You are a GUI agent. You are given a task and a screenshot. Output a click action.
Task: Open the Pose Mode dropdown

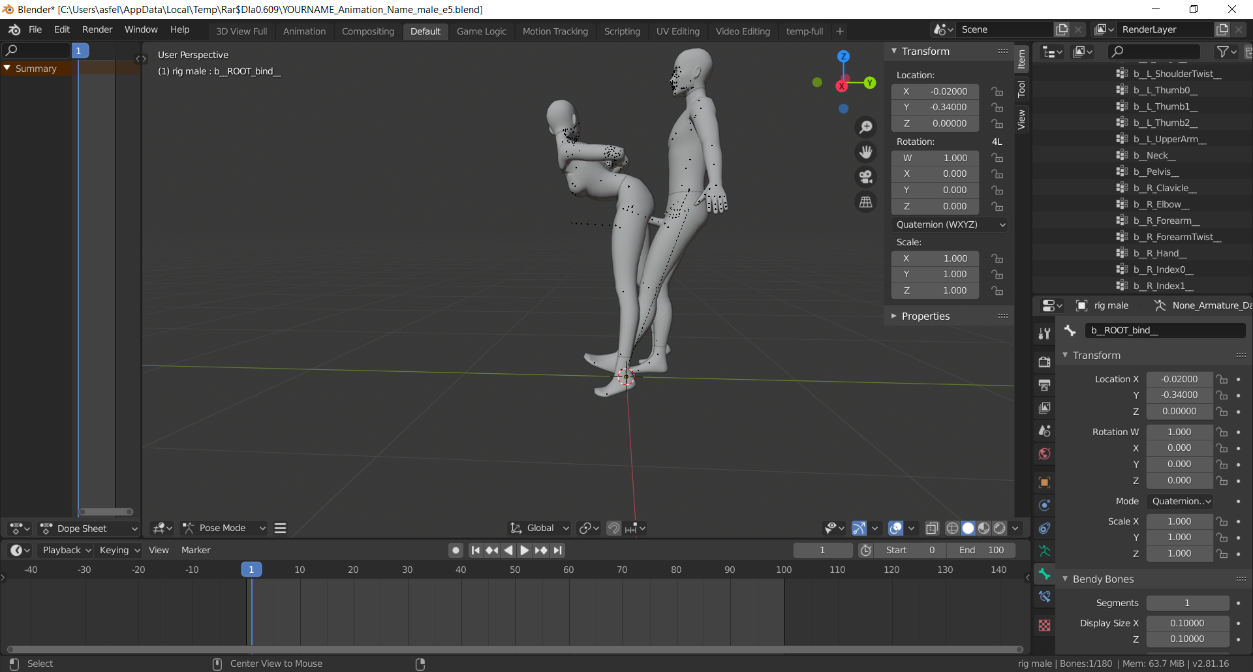(224, 528)
